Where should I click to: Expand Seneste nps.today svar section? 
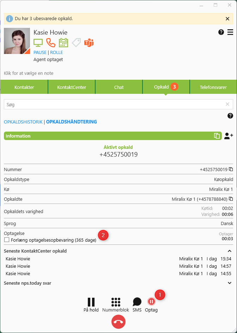(230, 283)
